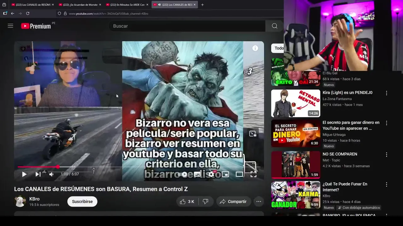Go forward in browser history
Viewport: 403px width, 226px height.
click(20, 13)
